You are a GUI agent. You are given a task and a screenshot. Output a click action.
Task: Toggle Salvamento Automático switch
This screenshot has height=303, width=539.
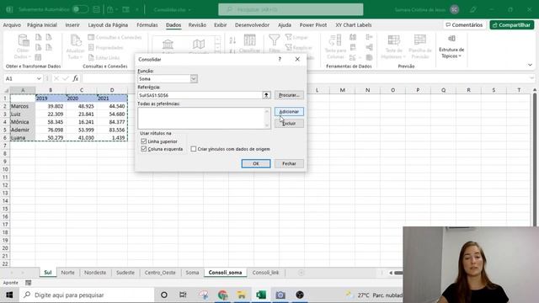click(80, 9)
